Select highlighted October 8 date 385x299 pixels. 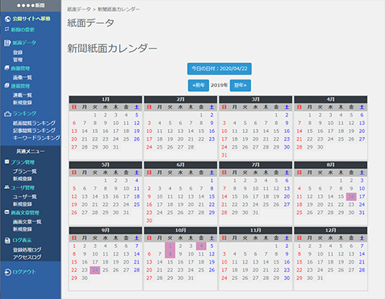point(170,254)
